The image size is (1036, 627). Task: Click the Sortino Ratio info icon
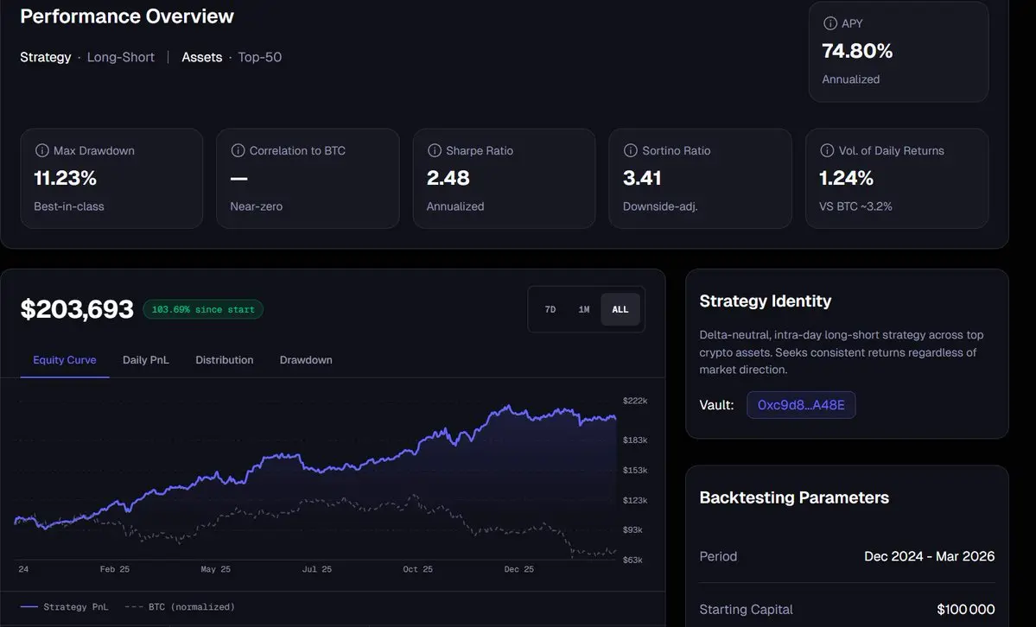pyautogui.click(x=630, y=150)
